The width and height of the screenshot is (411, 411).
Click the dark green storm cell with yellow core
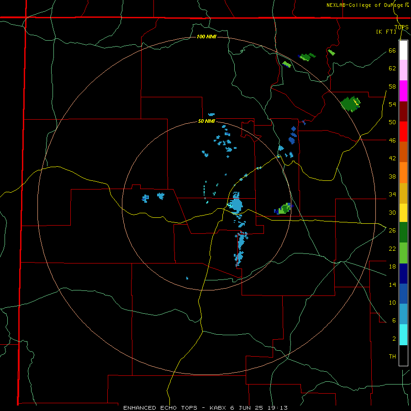[x=351, y=104]
